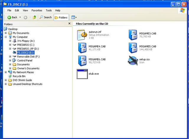Click the Back button
This screenshot has height=139, width=189.
12,17
